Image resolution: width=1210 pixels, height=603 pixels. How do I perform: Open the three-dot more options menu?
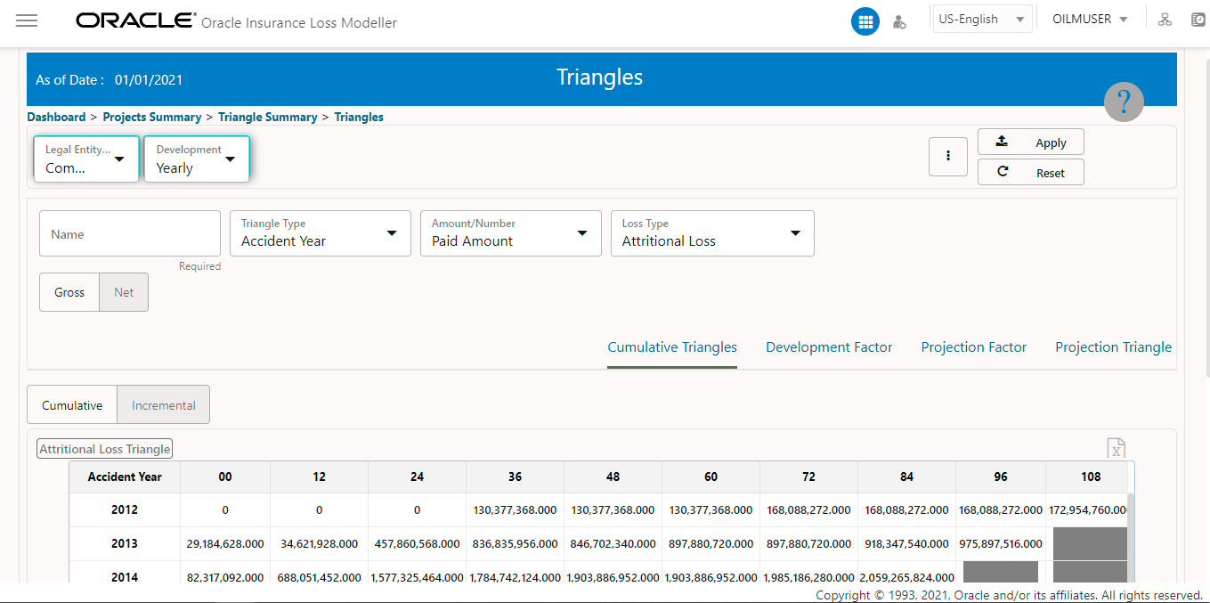[x=948, y=156]
